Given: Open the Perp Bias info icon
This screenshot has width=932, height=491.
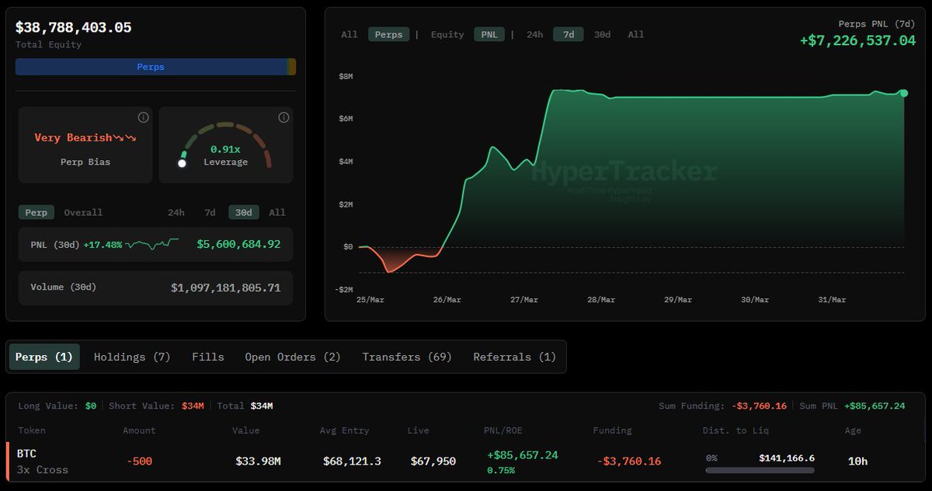Looking at the screenshot, I should (x=143, y=117).
